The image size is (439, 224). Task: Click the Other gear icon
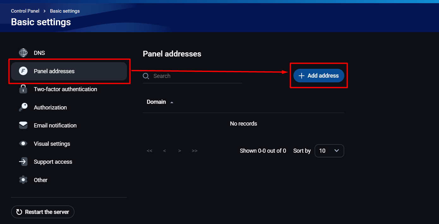coord(23,180)
